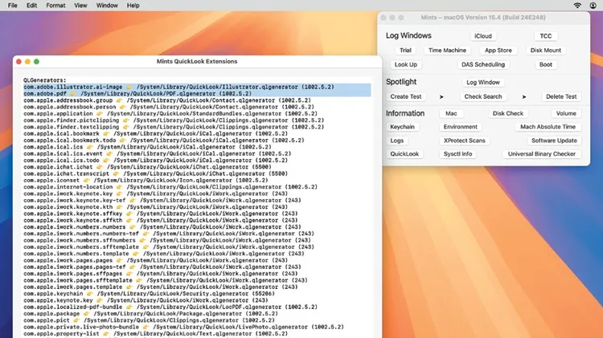Select the com.apple.internet-location line
603x338 pixels.
(x=170, y=187)
